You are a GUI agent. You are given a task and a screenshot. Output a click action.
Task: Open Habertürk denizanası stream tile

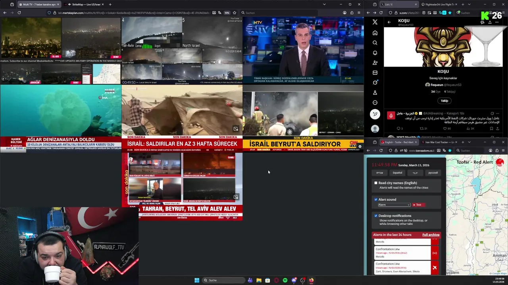point(61,119)
